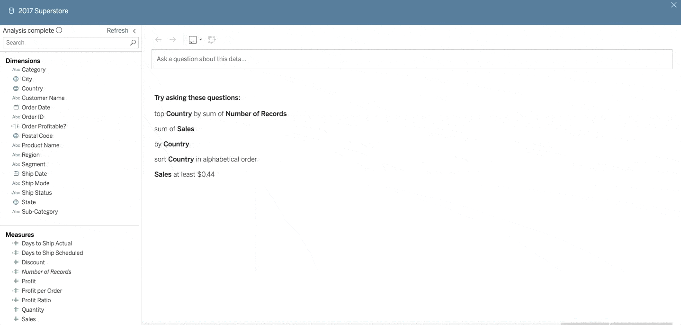681x325 pixels.
Task: Open the chart type dropdown arrow
Action: [201, 41]
